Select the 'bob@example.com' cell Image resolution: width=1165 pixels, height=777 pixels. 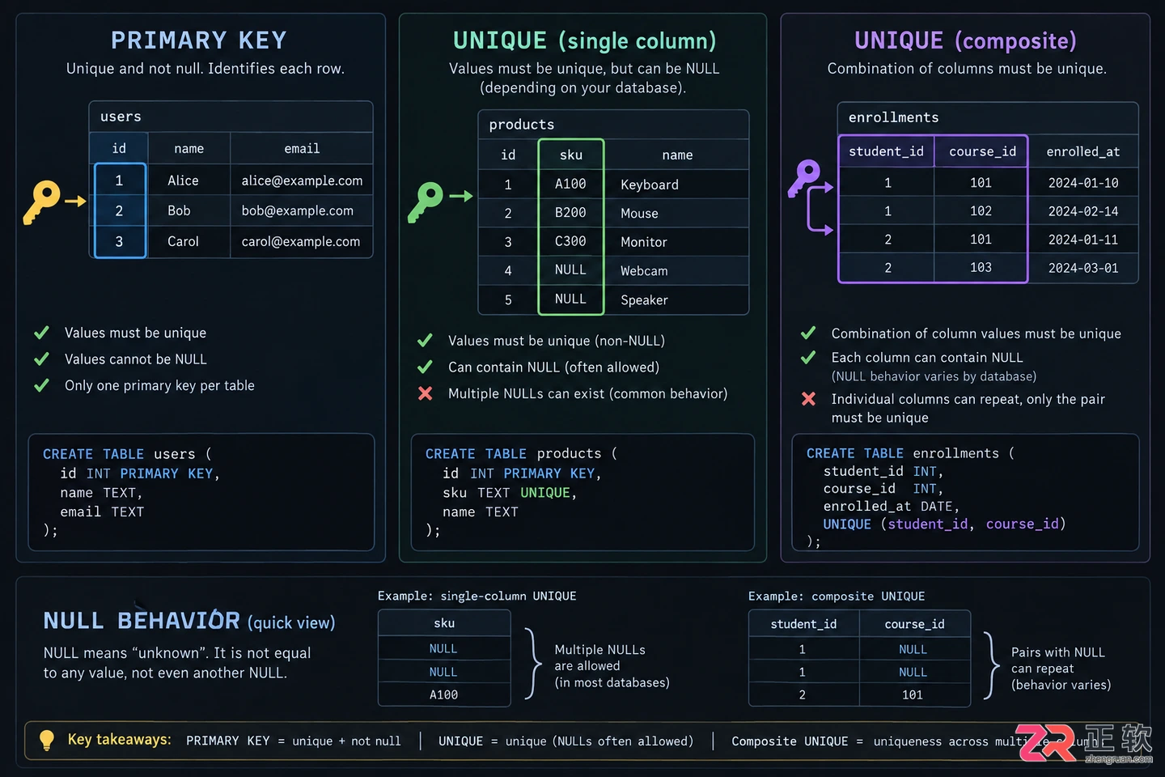(302, 210)
